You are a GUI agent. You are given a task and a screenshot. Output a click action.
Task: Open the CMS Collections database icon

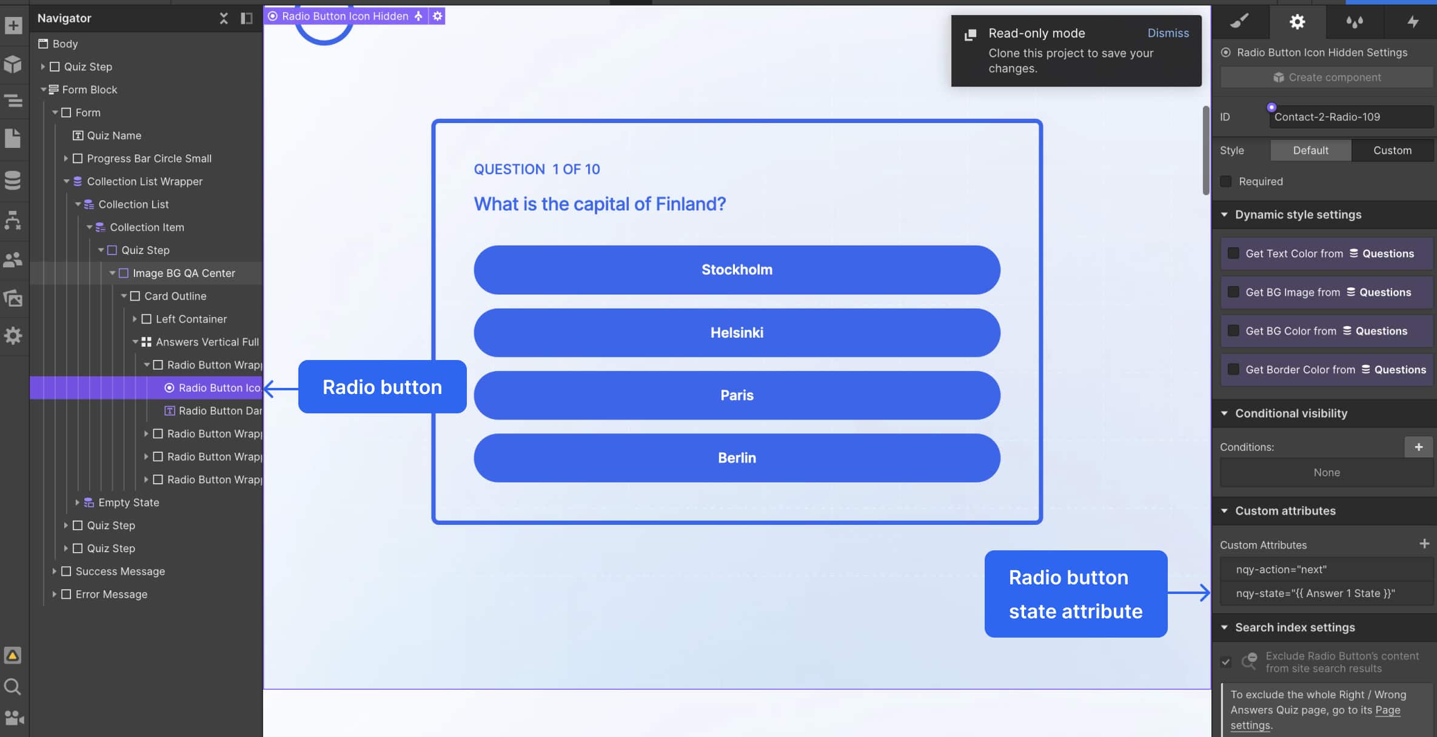(x=13, y=180)
